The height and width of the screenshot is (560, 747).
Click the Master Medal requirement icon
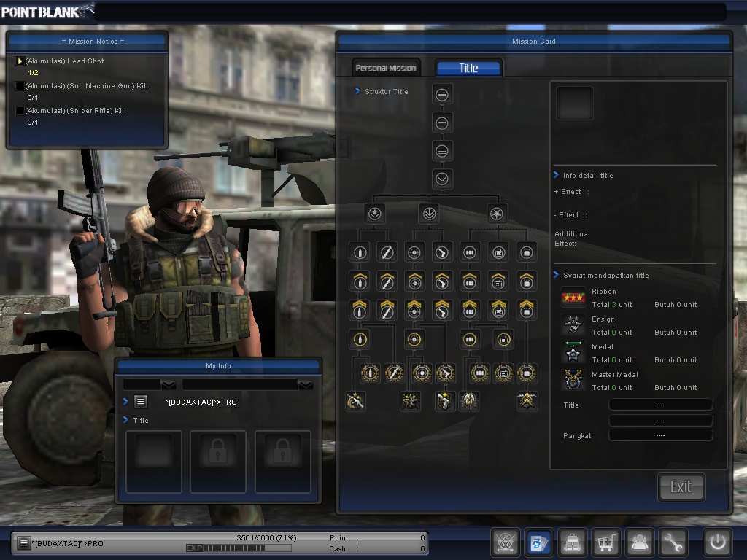[573, 381]
